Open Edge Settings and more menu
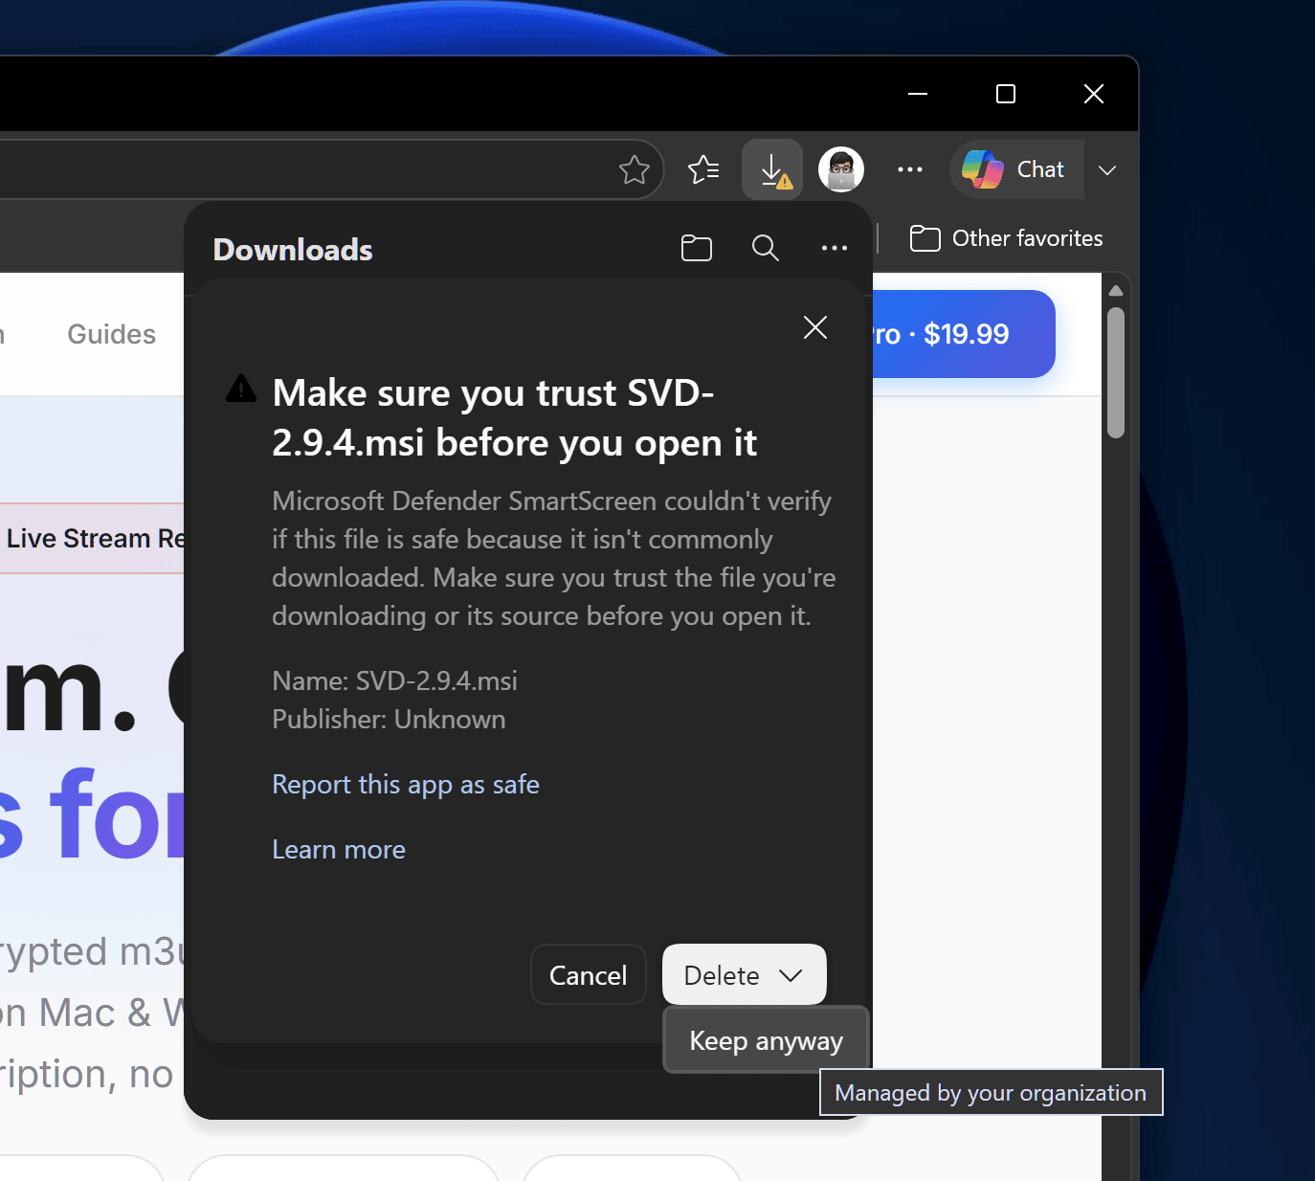The height and width of the screenshot is (1181, 1315). (x=910, y=170)
